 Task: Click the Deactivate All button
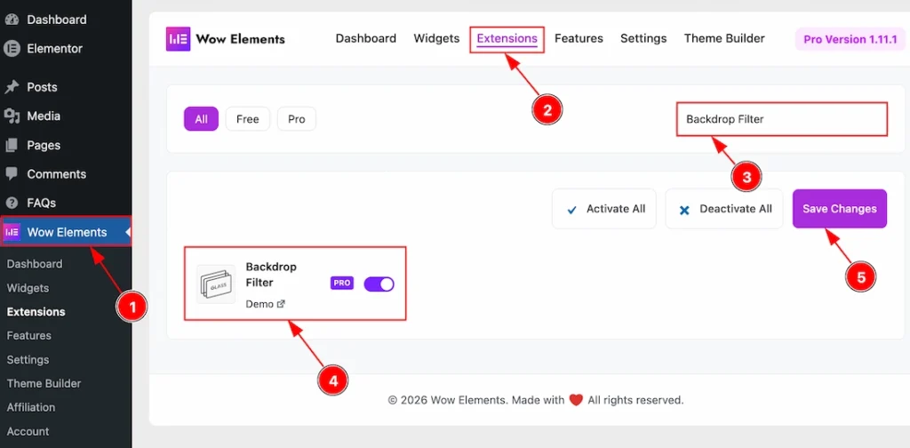point(723,209)
